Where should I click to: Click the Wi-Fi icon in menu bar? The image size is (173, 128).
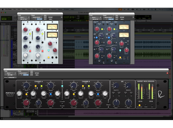(148, 9)
